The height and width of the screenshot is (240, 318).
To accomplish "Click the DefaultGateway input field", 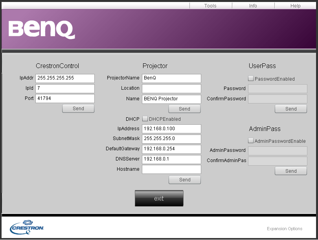I will pyautogui.click(x=171, y=149).
